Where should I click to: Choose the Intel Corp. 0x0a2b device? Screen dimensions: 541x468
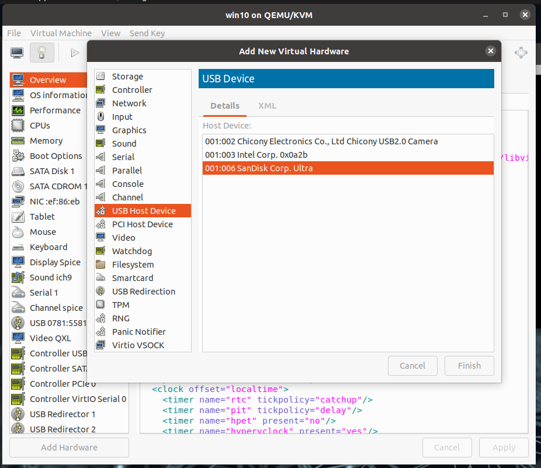tap(256, 155)
